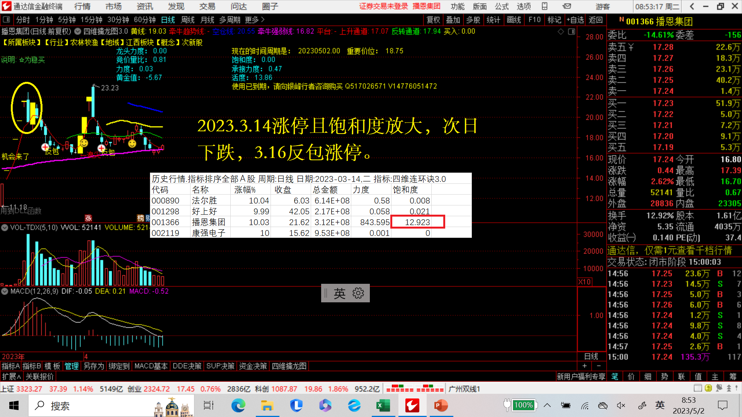Click the +自选 button

(575, 20)
